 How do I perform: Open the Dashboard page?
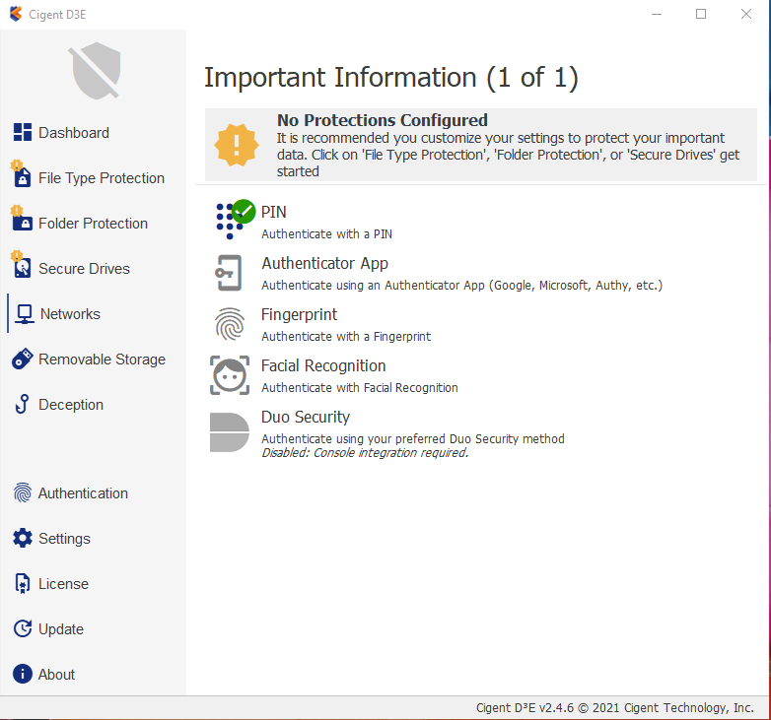pos(74,133)
